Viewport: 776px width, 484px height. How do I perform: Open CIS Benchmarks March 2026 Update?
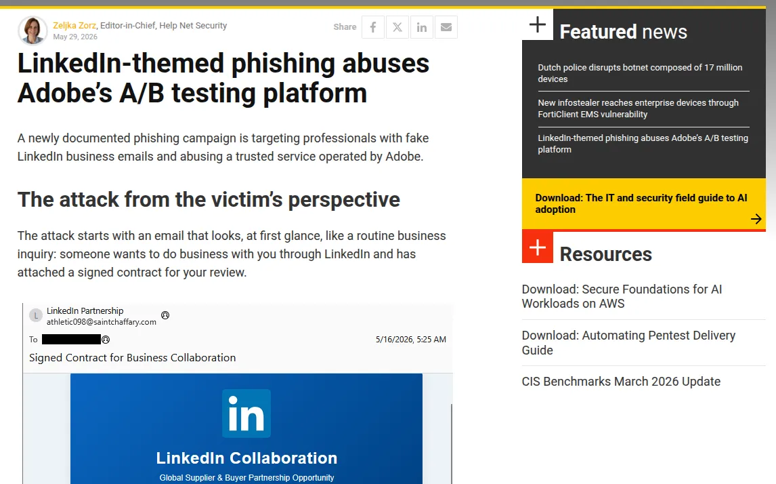[621, 382]
